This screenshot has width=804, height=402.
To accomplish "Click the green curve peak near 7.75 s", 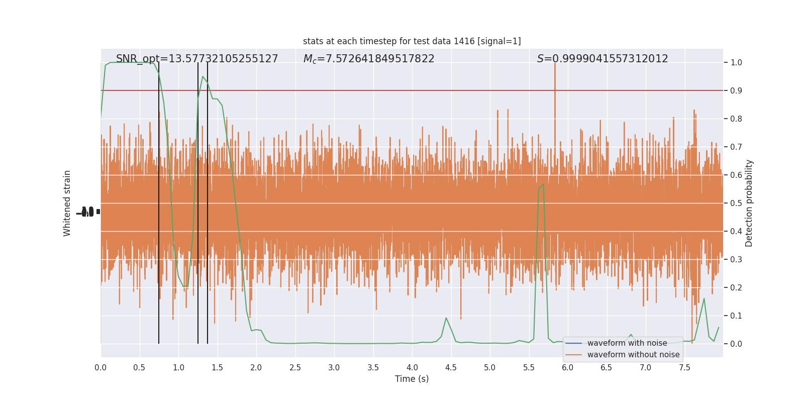I will tap(703, 299).
